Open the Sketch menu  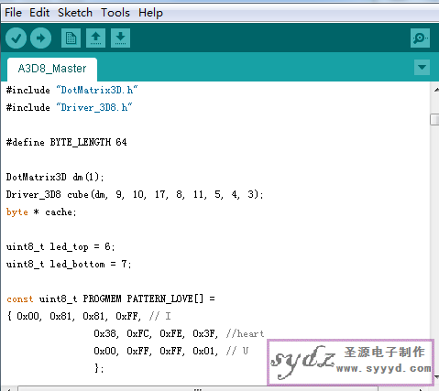pyautogui.click(x=75, y=13)
